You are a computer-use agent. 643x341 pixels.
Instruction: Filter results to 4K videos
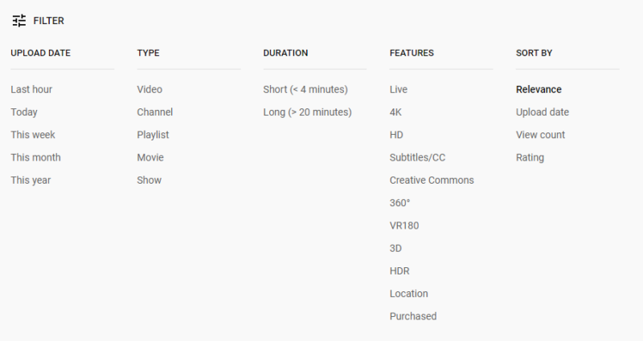pyautogui.click(x=395, y=112)
